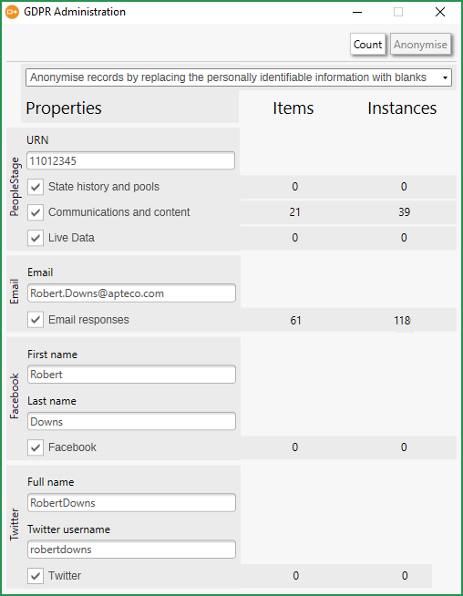Click the Items count for Email responses
463x596 pixels.
click(295, 321)
